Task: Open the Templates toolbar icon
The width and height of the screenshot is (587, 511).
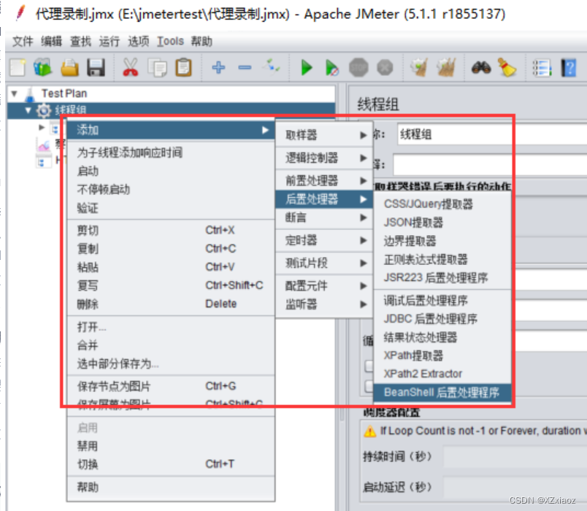Action: [x=42, y=68]
